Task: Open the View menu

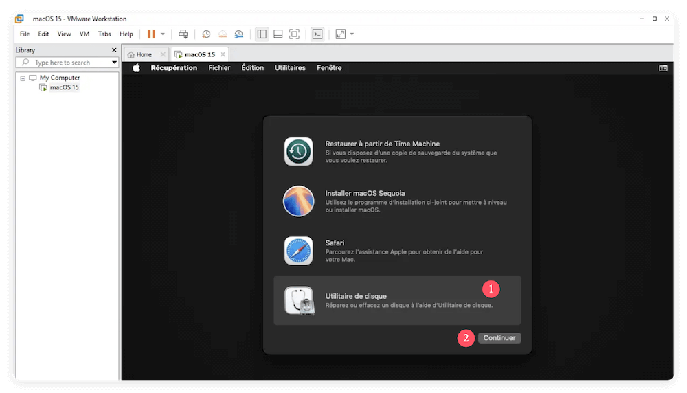Action: [64, 34]
